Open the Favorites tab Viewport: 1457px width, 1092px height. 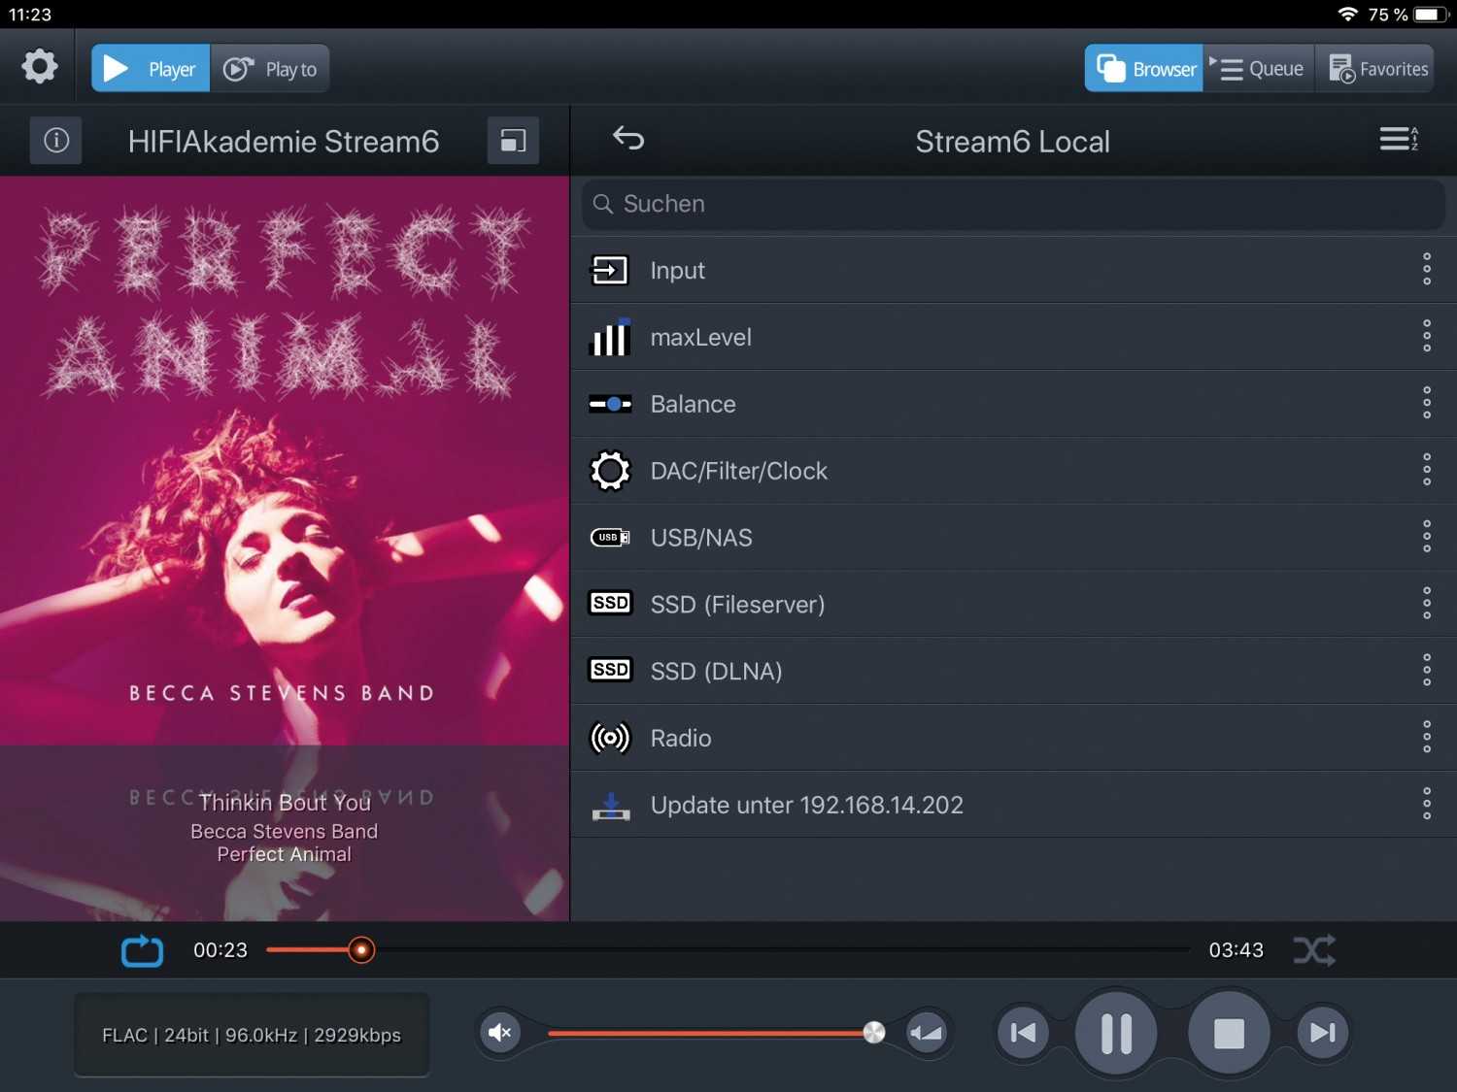pos(1375,68)
